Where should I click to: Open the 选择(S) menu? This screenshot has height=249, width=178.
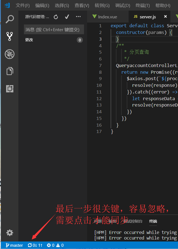tap(62, 6)
